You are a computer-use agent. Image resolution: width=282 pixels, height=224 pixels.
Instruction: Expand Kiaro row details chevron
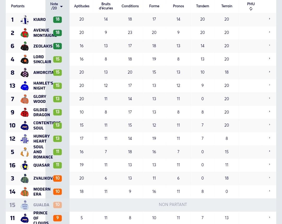point(269,19)
